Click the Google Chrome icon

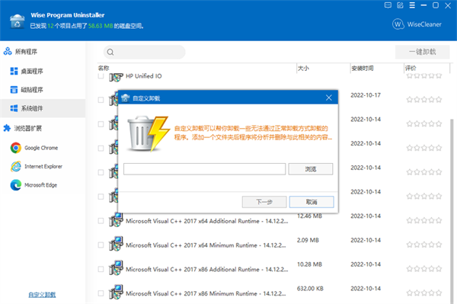16,148
